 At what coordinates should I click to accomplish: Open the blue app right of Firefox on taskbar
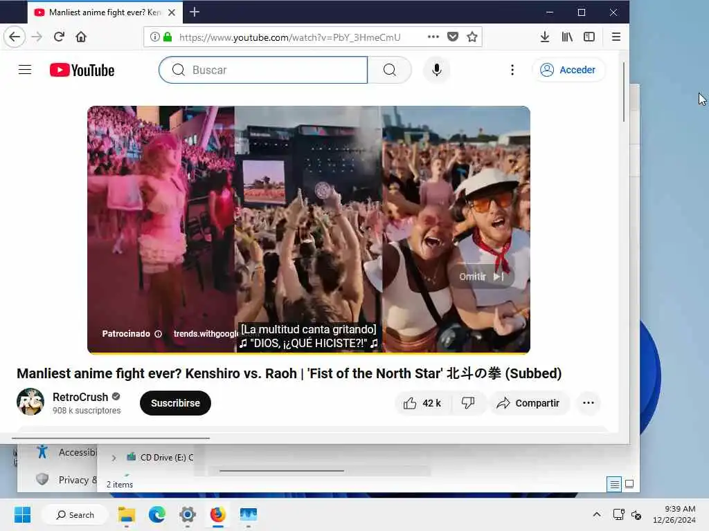click(249, 514)
